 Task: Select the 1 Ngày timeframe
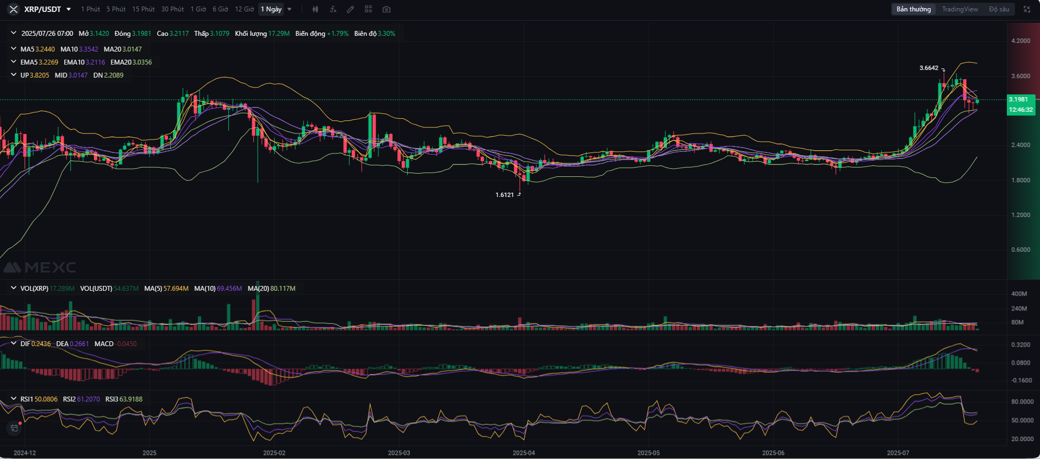(271, 9)
